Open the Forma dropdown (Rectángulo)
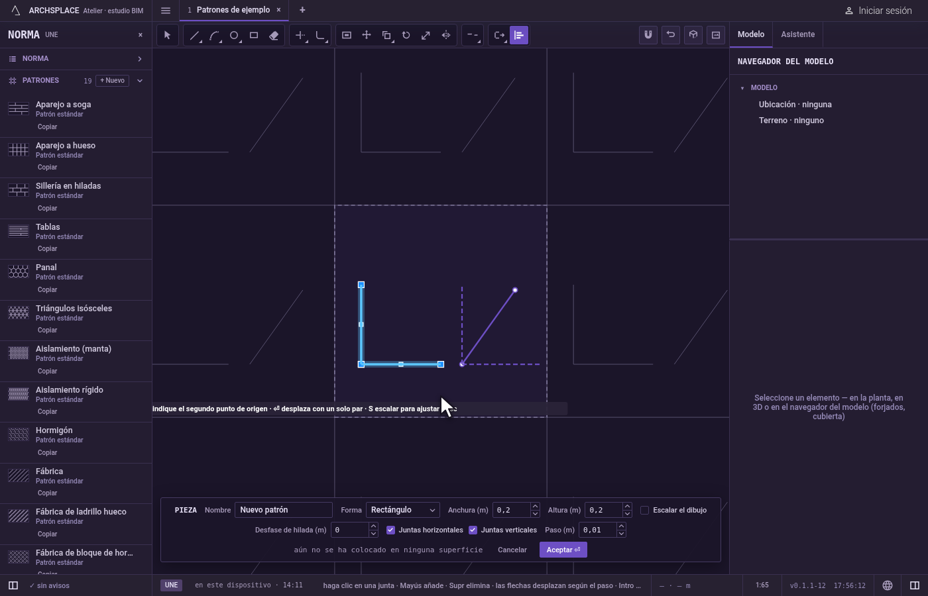The height and width of the screenshot is (596, 928). pyautogui.click(x=403, y=510)
